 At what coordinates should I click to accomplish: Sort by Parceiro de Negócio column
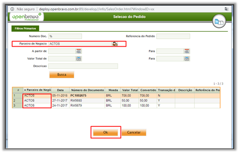pyautogui.click(x=37, y=90)
